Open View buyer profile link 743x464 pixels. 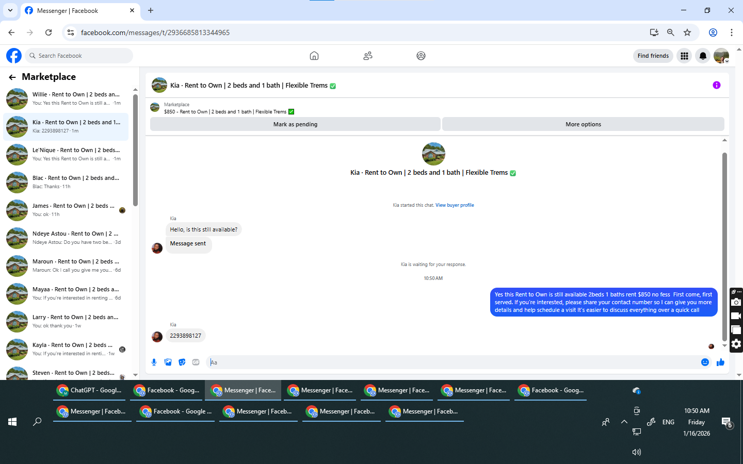click(x=455, y=205)
